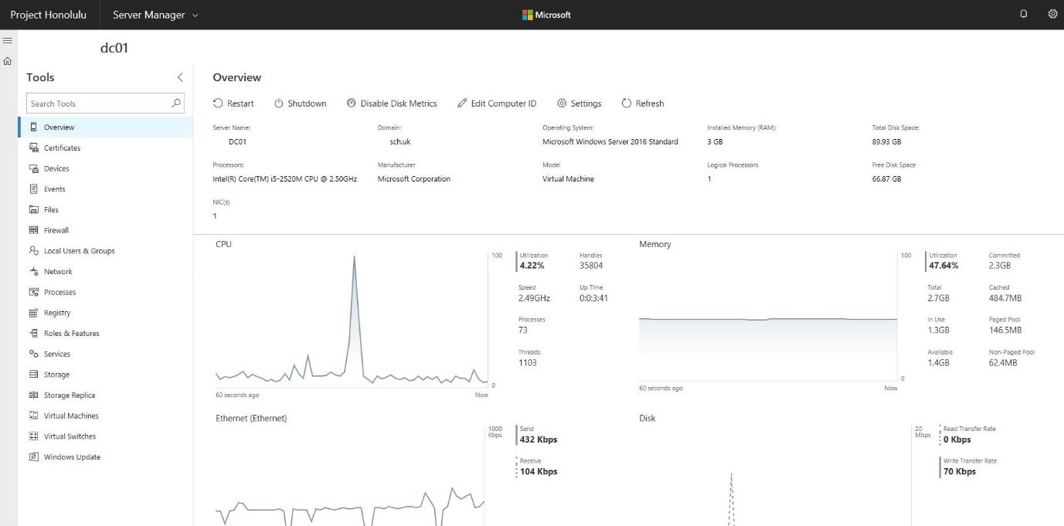Click the Certificates tool icon
This screenshot has height=526, width=1064.
click(33, 148)
